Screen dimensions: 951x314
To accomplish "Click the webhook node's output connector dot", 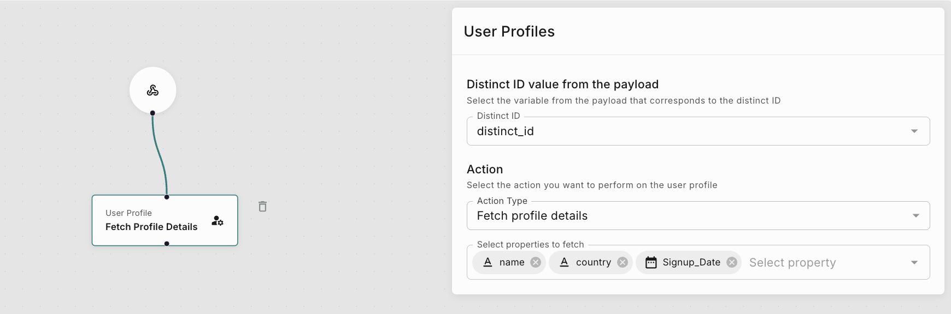I will pyautogui.click(x=152, y=113).
